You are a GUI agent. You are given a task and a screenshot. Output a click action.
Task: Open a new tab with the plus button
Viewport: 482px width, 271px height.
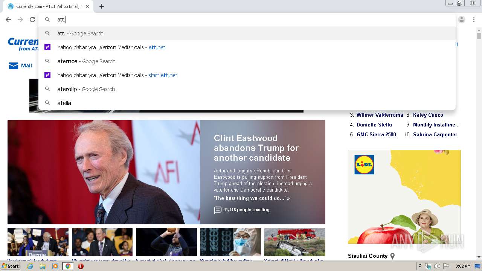pyautogui.click(x=102, y=6)
